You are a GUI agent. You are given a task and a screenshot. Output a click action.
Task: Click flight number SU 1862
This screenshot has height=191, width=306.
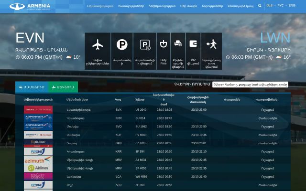[x=141, y=127]
